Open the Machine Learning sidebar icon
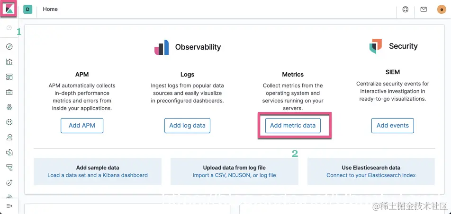Image resolution: width=451 pixels, height=214 pixels. (9, 122)
